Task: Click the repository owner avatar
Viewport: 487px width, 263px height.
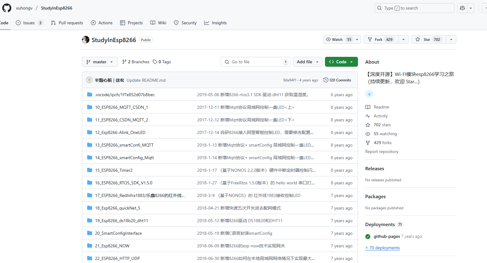Action: pos(86,40)
